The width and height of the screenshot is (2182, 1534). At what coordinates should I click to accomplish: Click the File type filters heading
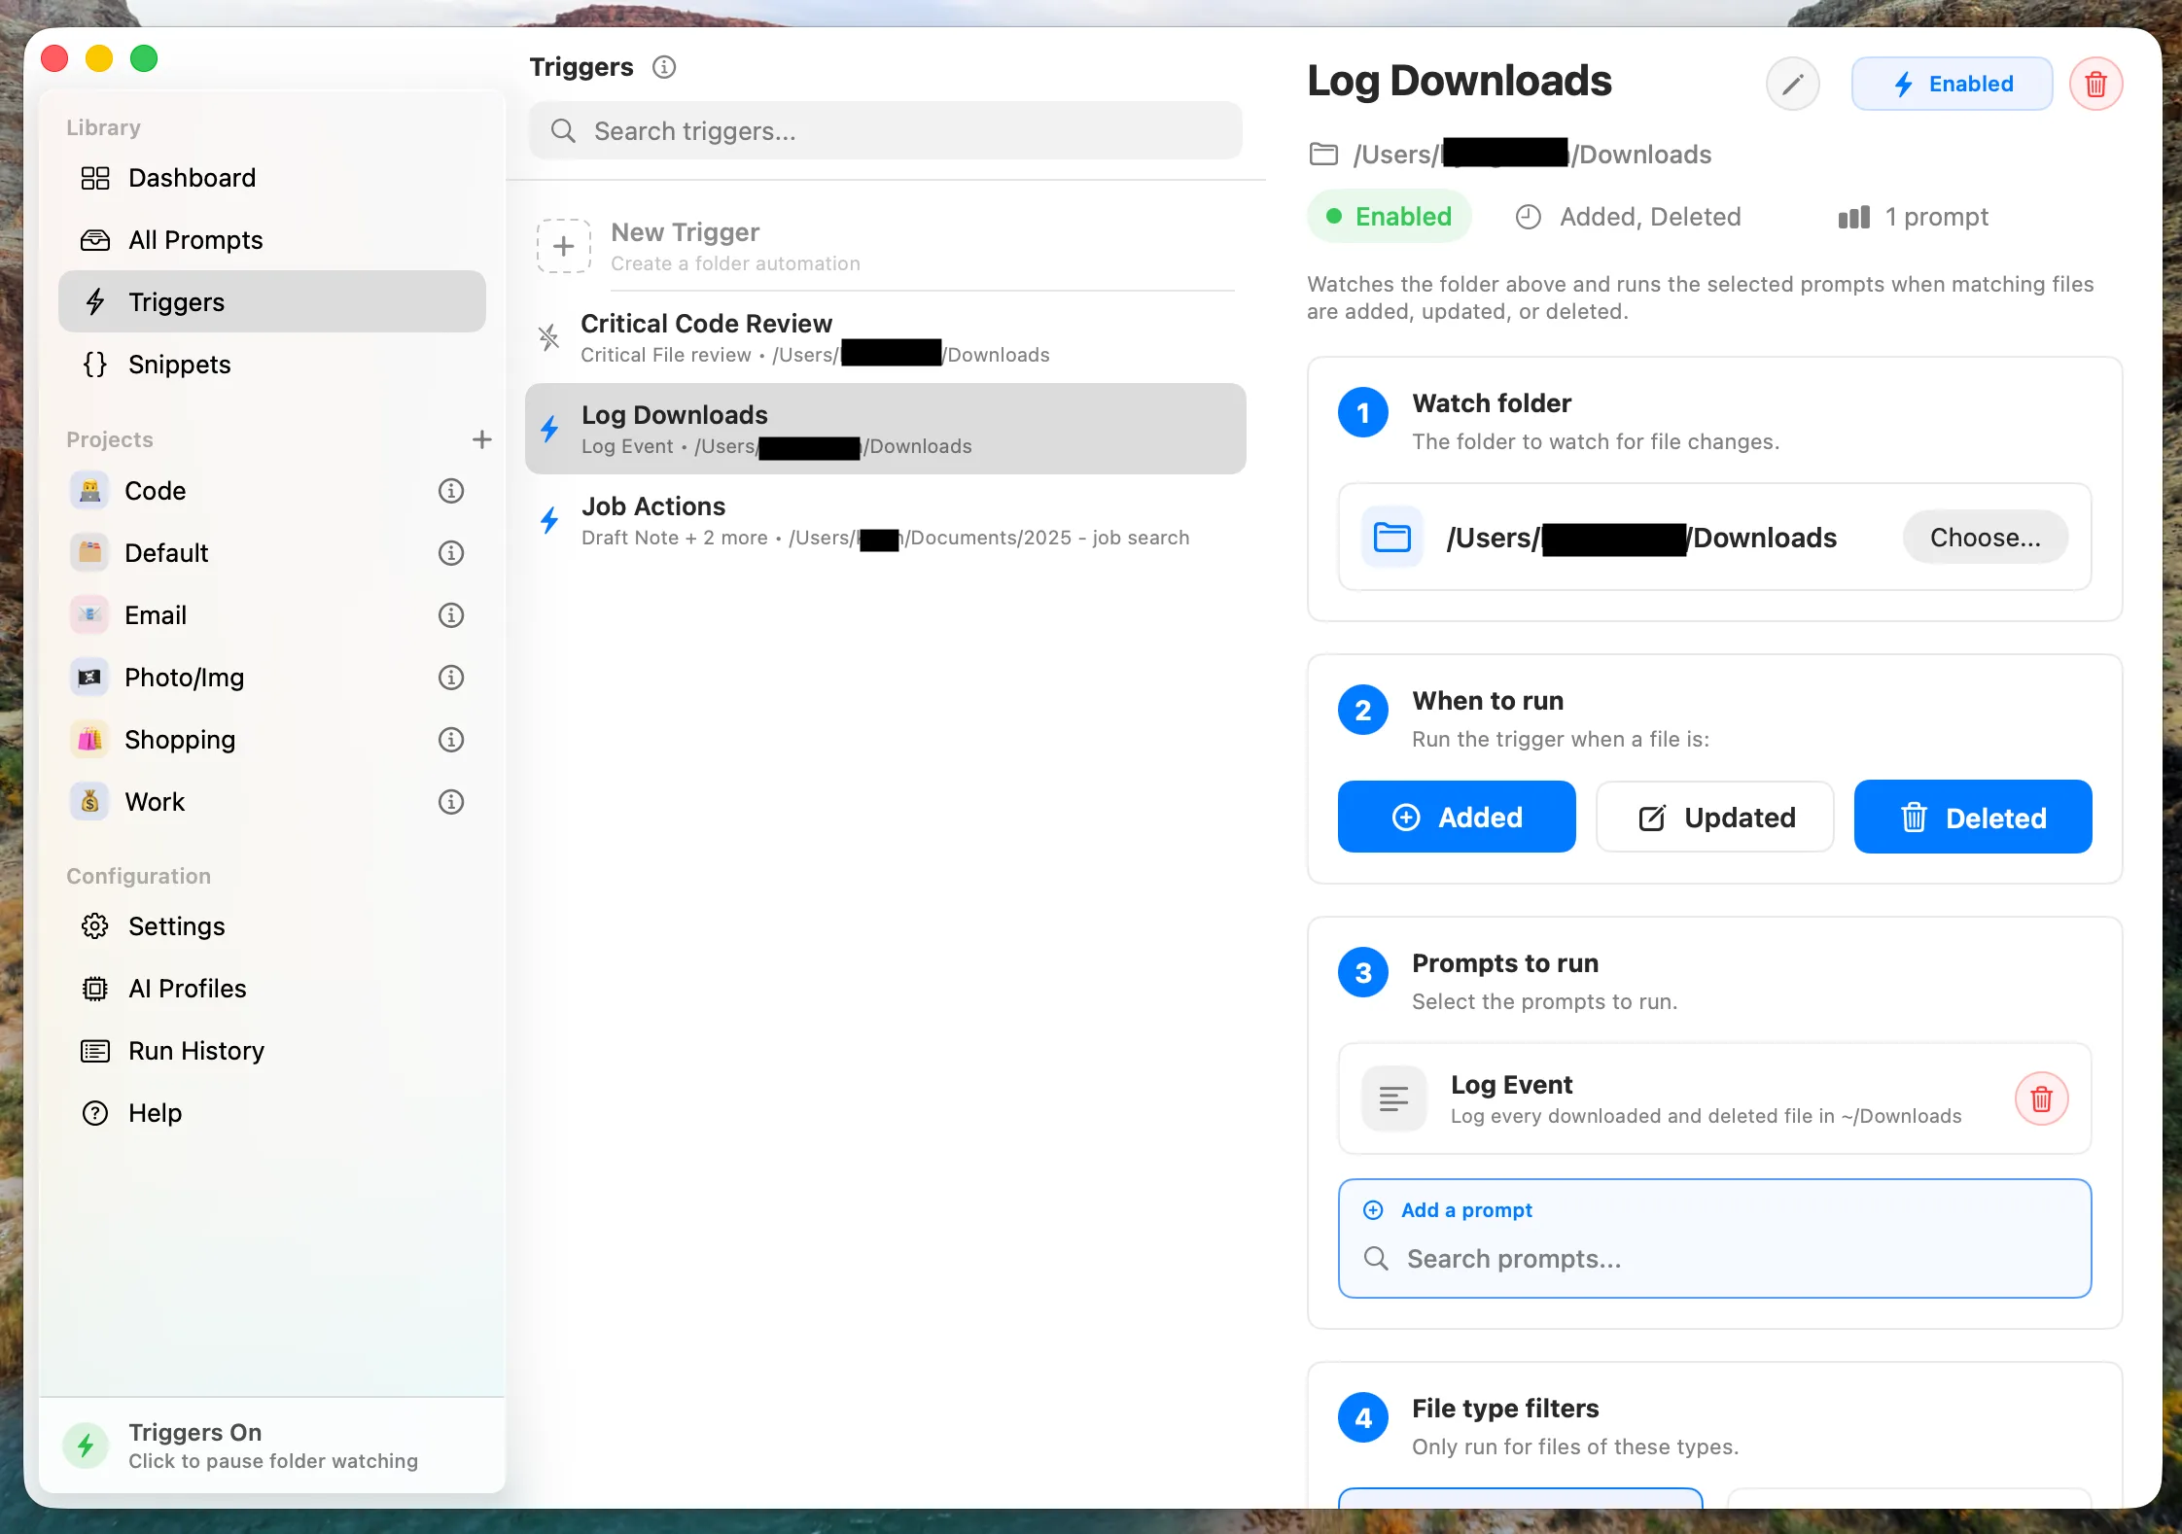click(1505, 1409)
